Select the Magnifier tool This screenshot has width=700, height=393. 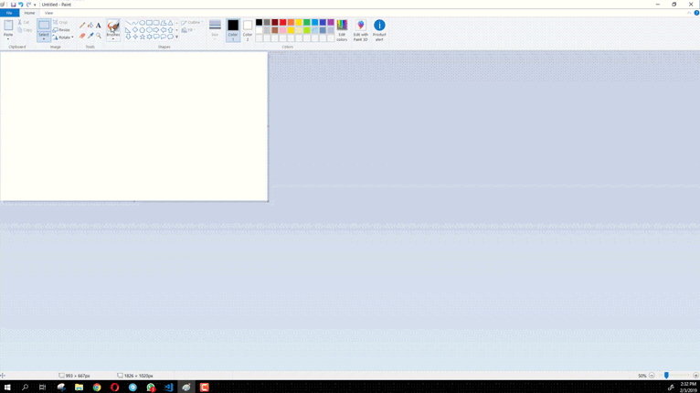[x=99, y=36]
